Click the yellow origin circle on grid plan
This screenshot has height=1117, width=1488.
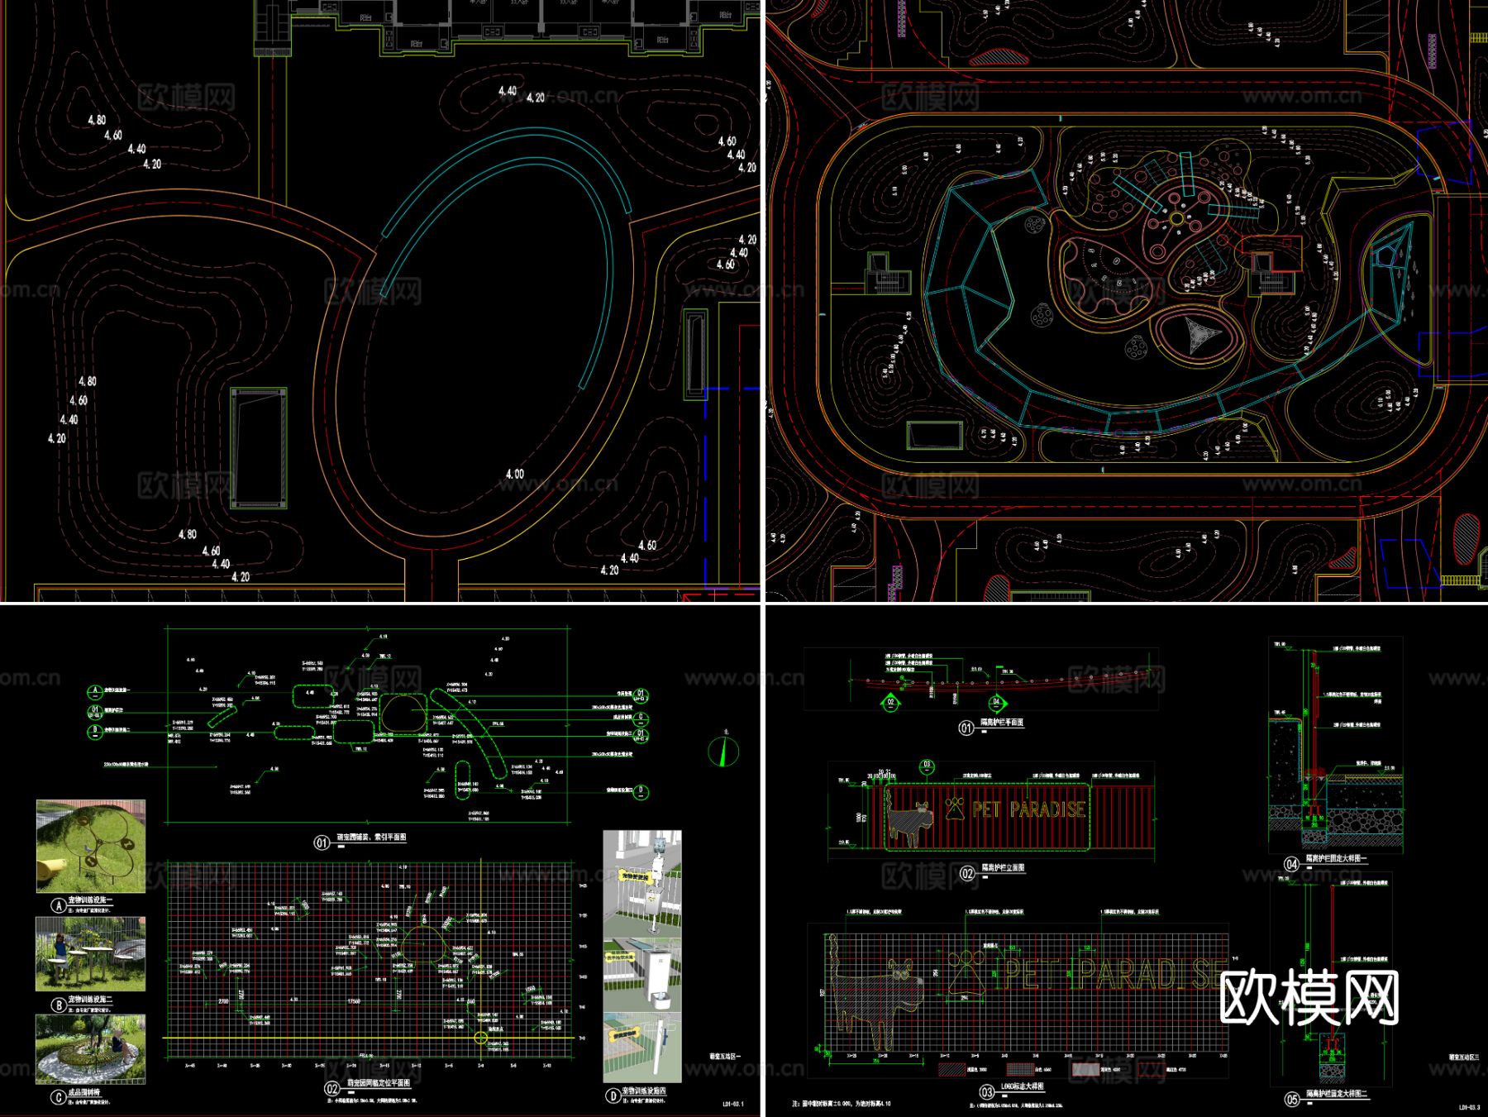pos(481,1038)
